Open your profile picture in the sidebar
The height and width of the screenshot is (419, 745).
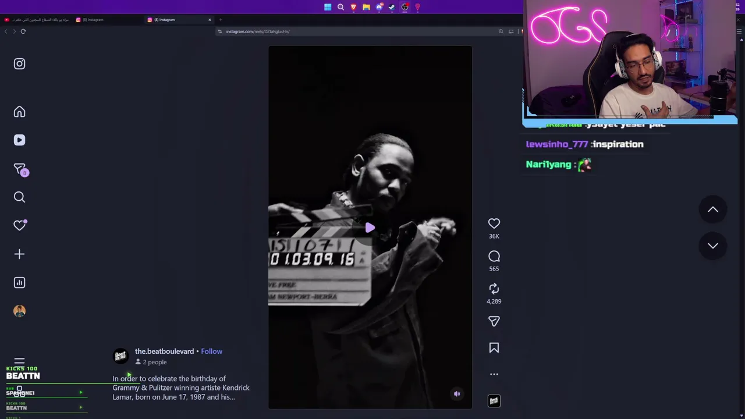19,311
